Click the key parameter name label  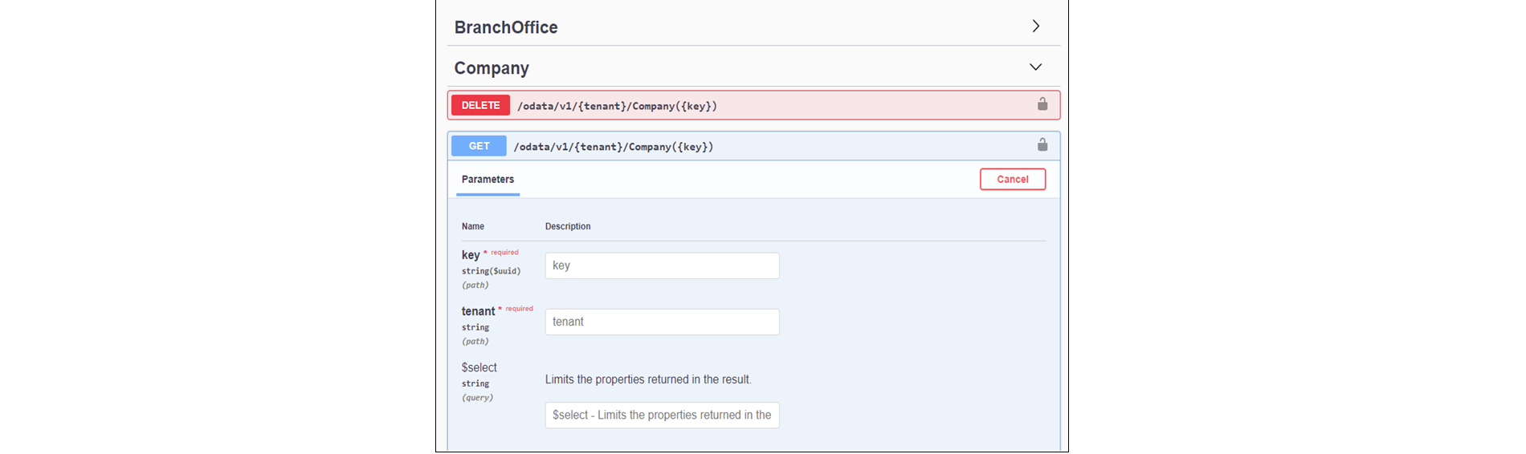[471, 255]
